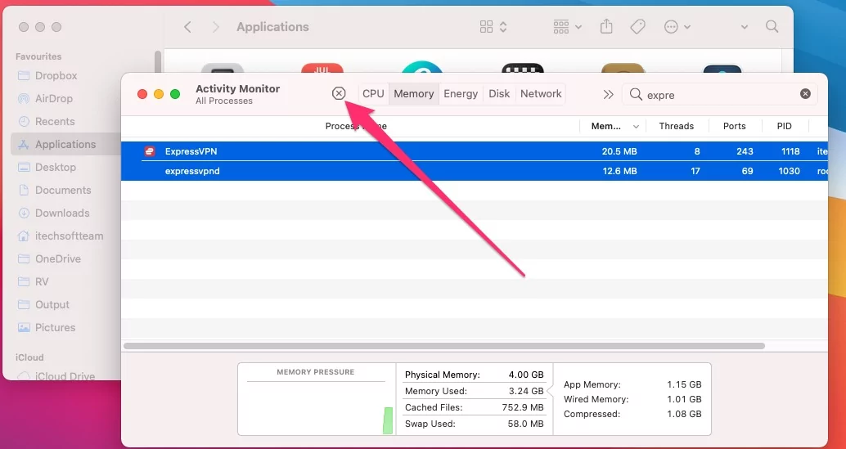Switch to the CPU tab
The width and height of the screenshot is (846, 449).
coord(373,94)
